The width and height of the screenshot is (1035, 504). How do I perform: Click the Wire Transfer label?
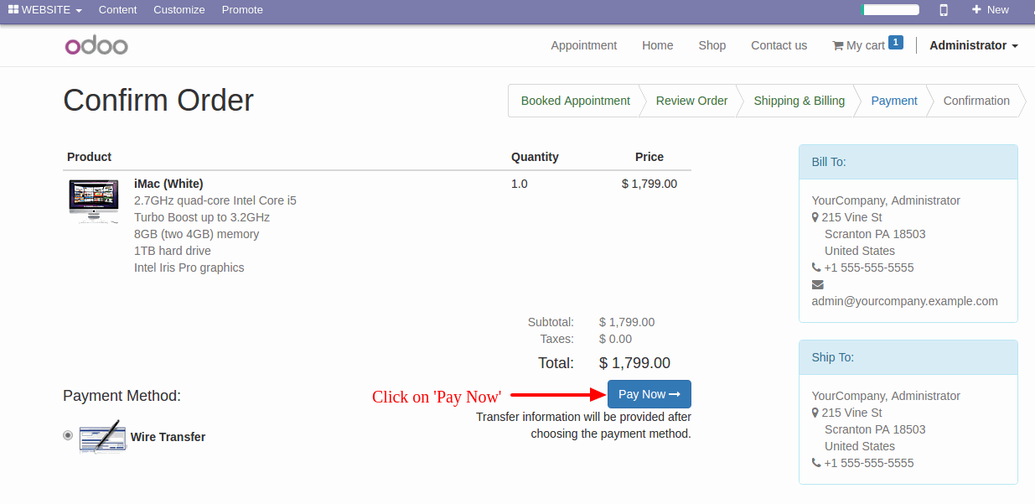point(168,437)
